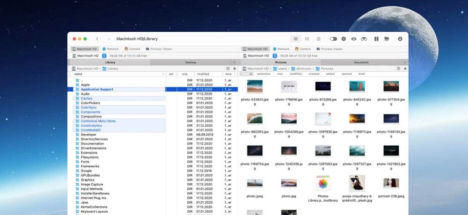
Task: Open the right pane Macintosh HD drive dropdown
Action: point(274,56)
